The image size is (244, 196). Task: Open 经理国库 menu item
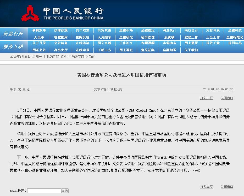tap(61, 37)
